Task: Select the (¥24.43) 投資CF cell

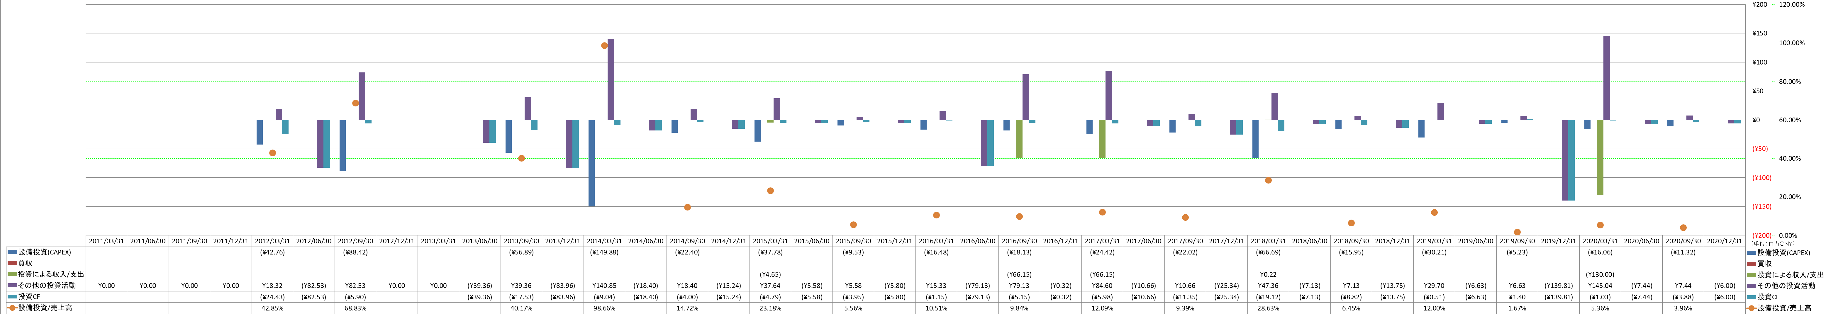Action: click(x=272, y=297)
